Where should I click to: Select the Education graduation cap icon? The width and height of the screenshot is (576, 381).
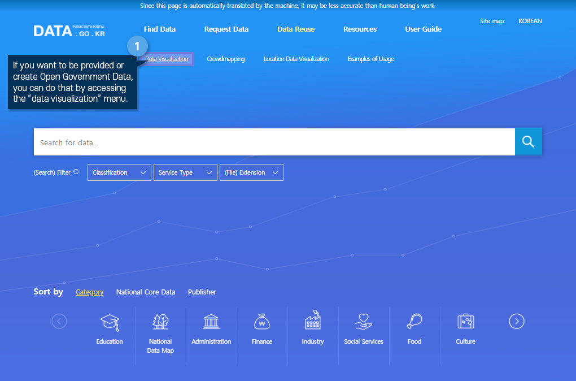[110, 322]
